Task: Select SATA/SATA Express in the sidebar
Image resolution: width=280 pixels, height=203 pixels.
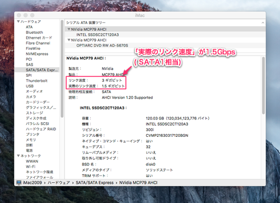Action: coord(42,70)
